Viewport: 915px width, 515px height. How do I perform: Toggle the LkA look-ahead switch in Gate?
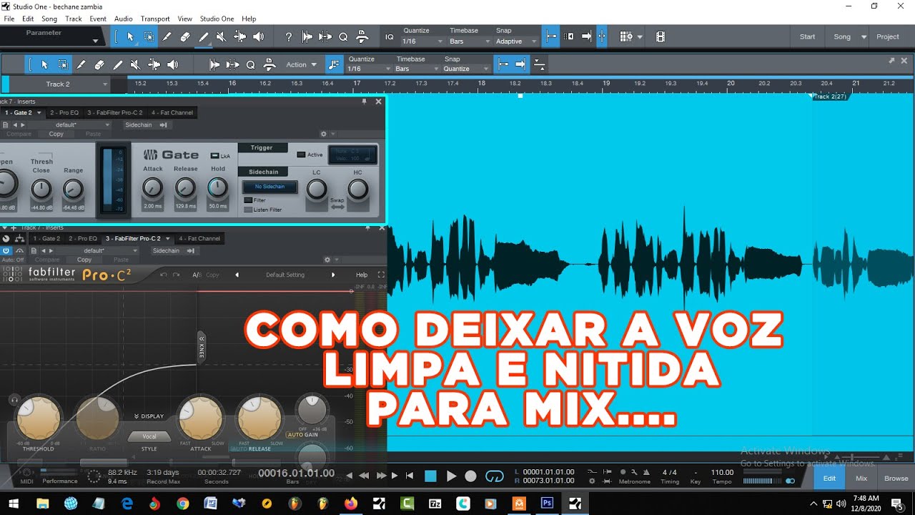coord(214,155)
